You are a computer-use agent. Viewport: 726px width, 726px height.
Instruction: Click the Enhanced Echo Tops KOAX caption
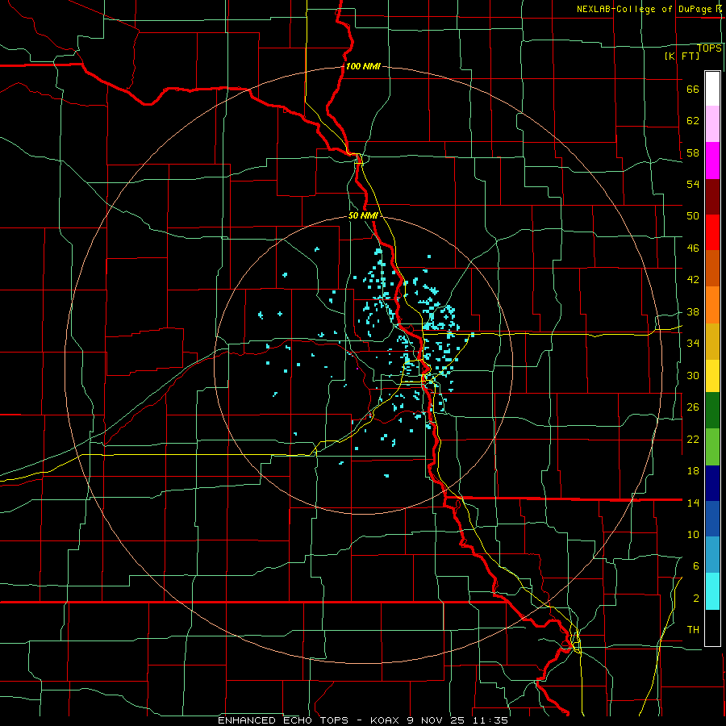coord(363,720)
